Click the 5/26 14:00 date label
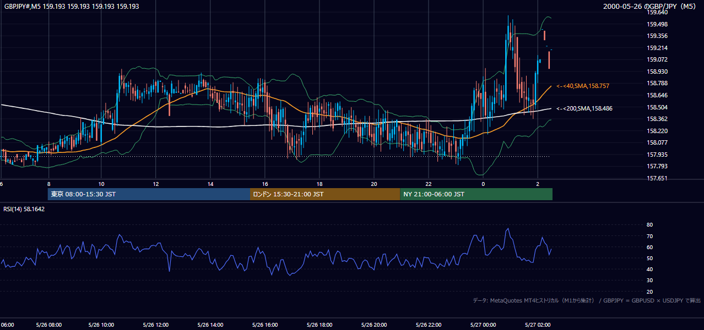The height and width of the screenshot is (330, 704). coord(210,324)
